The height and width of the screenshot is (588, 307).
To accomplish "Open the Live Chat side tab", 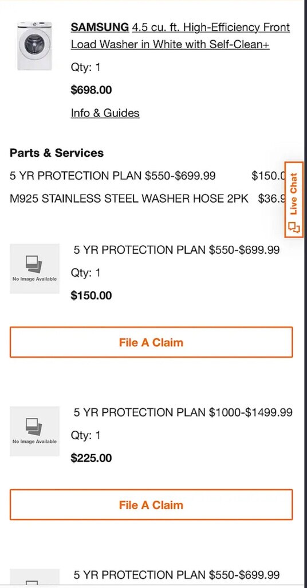I will [294, 199].
